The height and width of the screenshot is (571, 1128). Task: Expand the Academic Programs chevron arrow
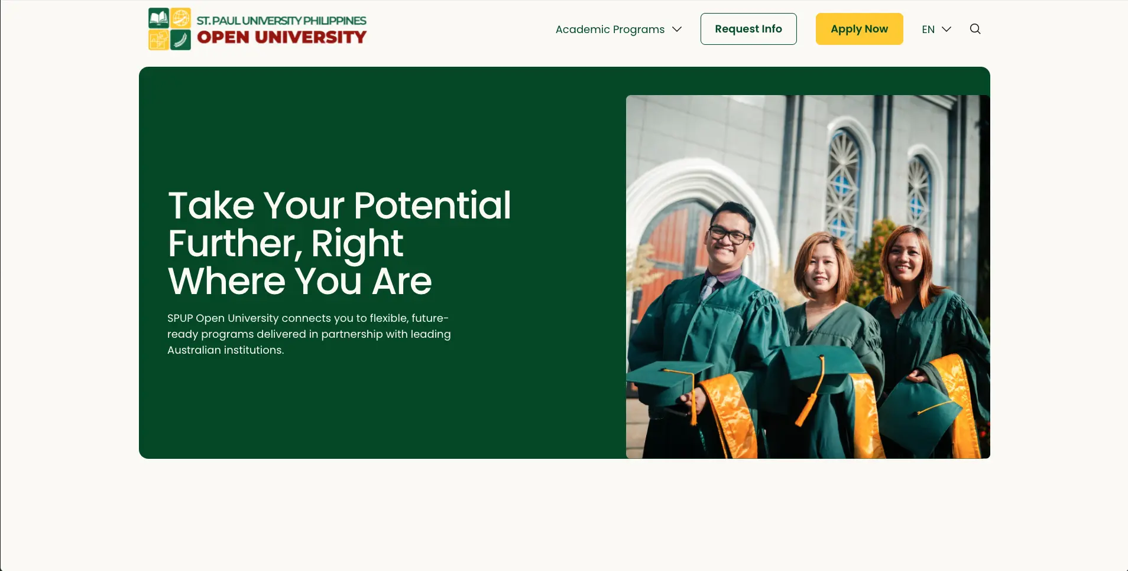[677, 30]
